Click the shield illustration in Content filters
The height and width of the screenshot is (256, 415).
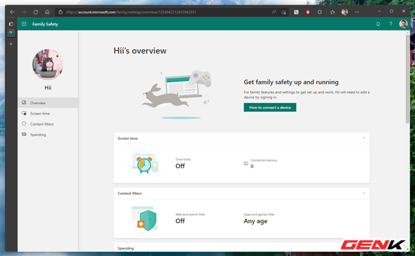pos(145,219)
